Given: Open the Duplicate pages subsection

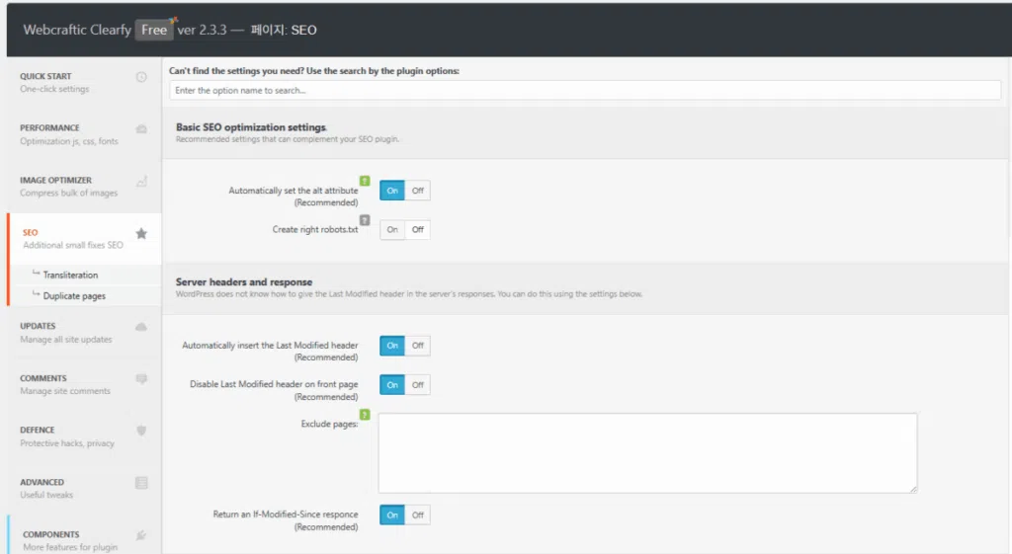Looking at the screenshot, I should coord(74,296).
